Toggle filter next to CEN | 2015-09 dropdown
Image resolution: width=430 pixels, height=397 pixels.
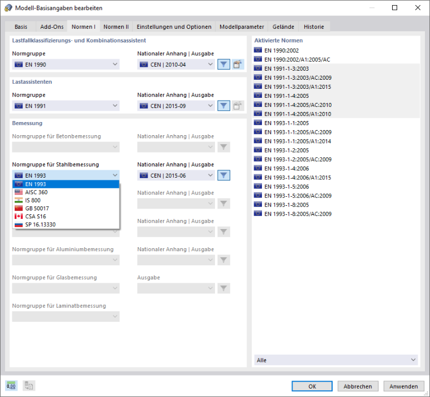223,106
